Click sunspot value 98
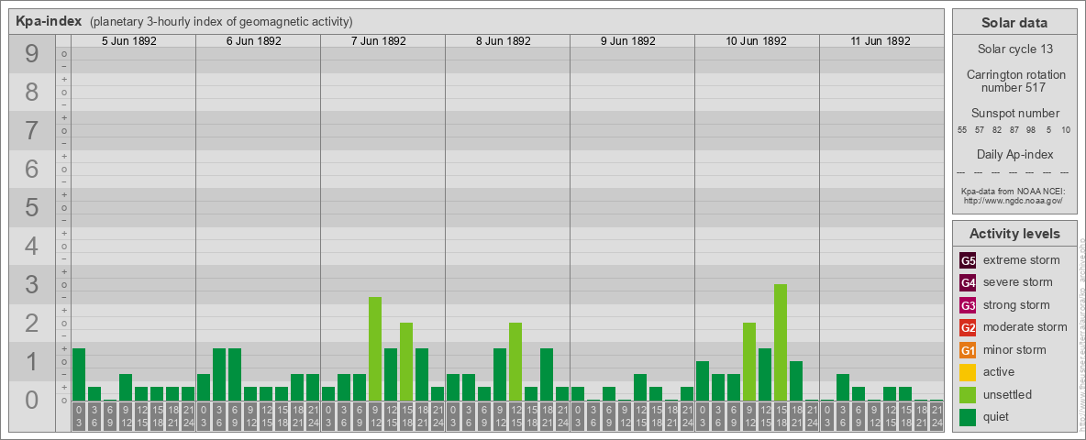This screenshot has height=440, width=1086. [1031, 130]
